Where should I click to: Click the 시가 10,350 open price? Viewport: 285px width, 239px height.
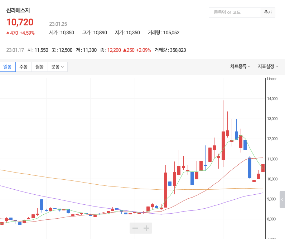pos(62,33)
